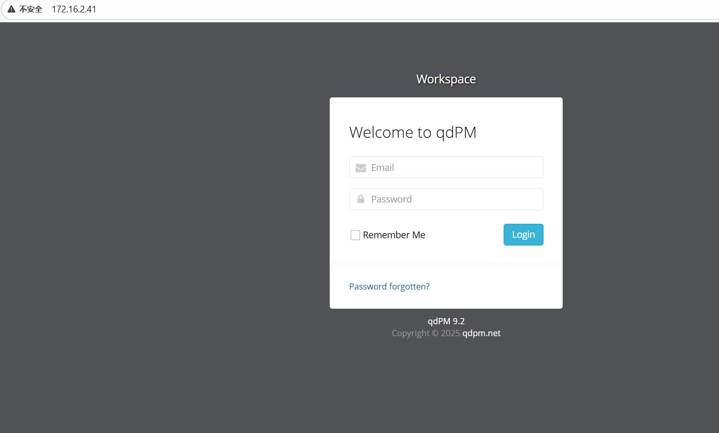719x433 pixels.
Task: Focus the Password input field
Action: [446, 199]
